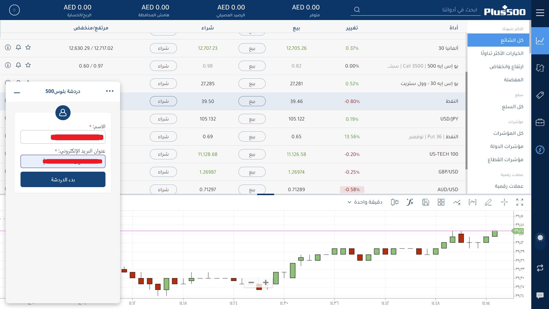Viewport: 549px width, 309px height.
Task: Select 'كل السلع' category in sidebar
Action: pos(512,107)
